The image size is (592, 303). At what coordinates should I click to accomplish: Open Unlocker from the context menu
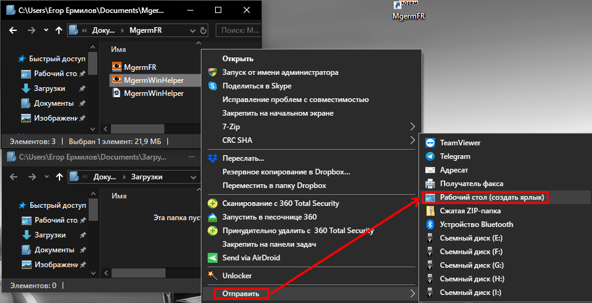tap(238, 276)
